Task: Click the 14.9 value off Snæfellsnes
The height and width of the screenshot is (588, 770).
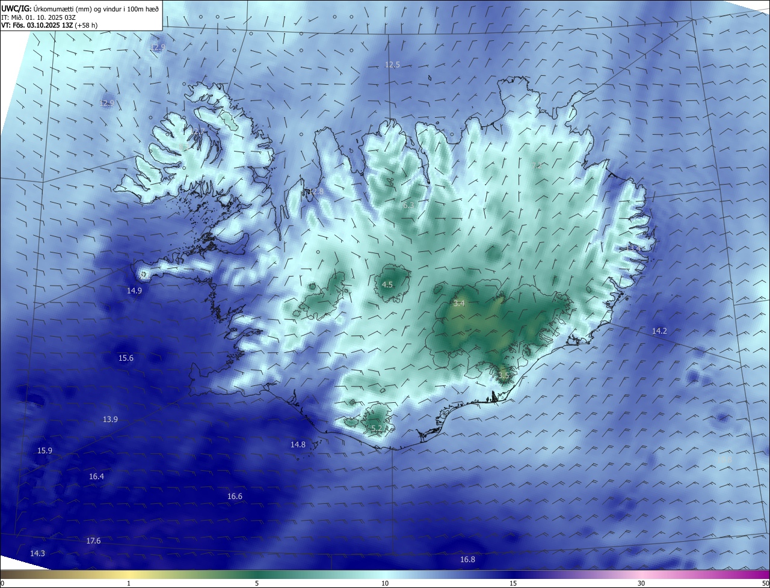Action: tap(134, 291)
